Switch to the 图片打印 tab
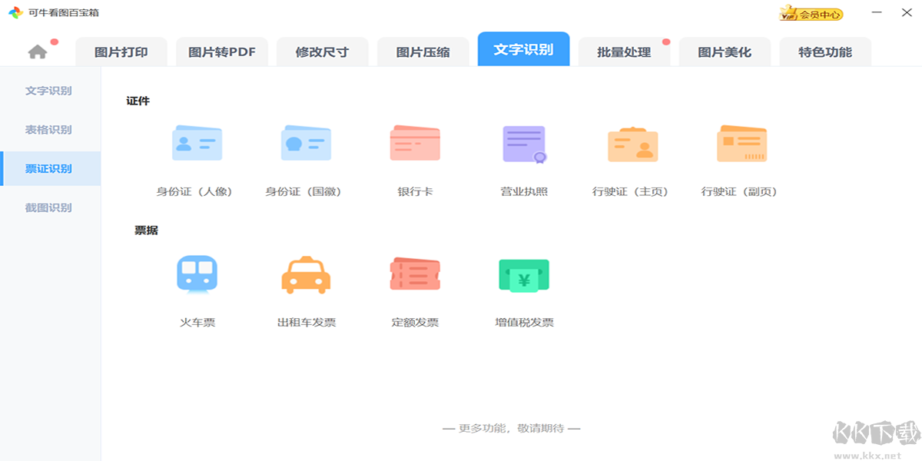Screen dimensions: 922x461 pos(121,51)
